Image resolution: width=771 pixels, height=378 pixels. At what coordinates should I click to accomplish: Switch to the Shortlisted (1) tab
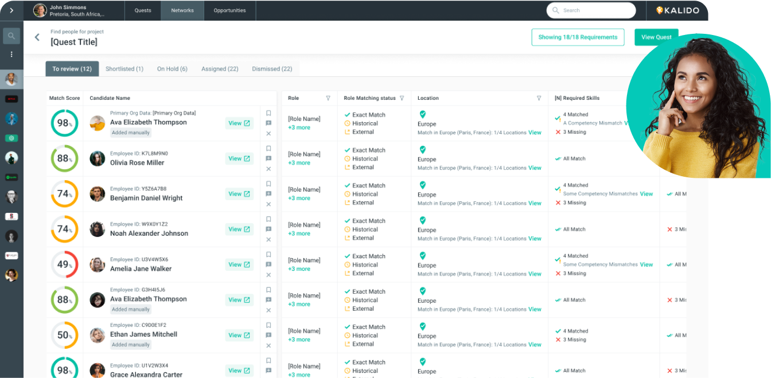[124, 69]
